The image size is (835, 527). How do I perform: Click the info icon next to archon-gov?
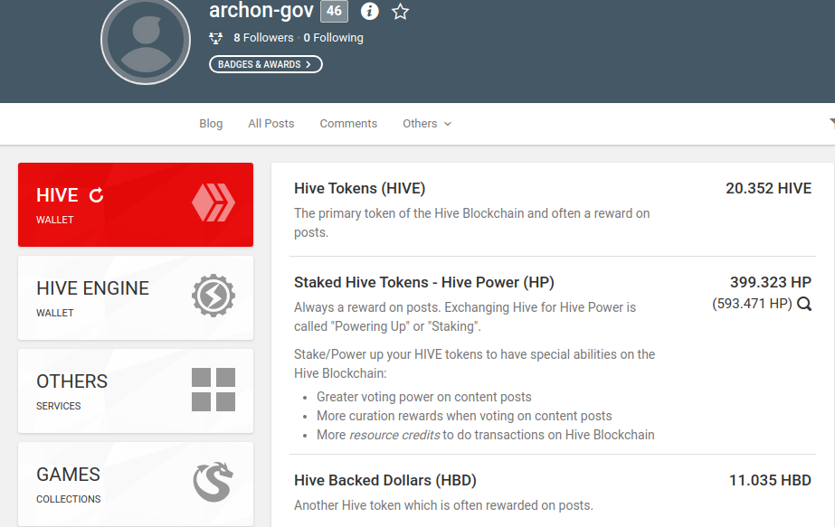point(370,11)
